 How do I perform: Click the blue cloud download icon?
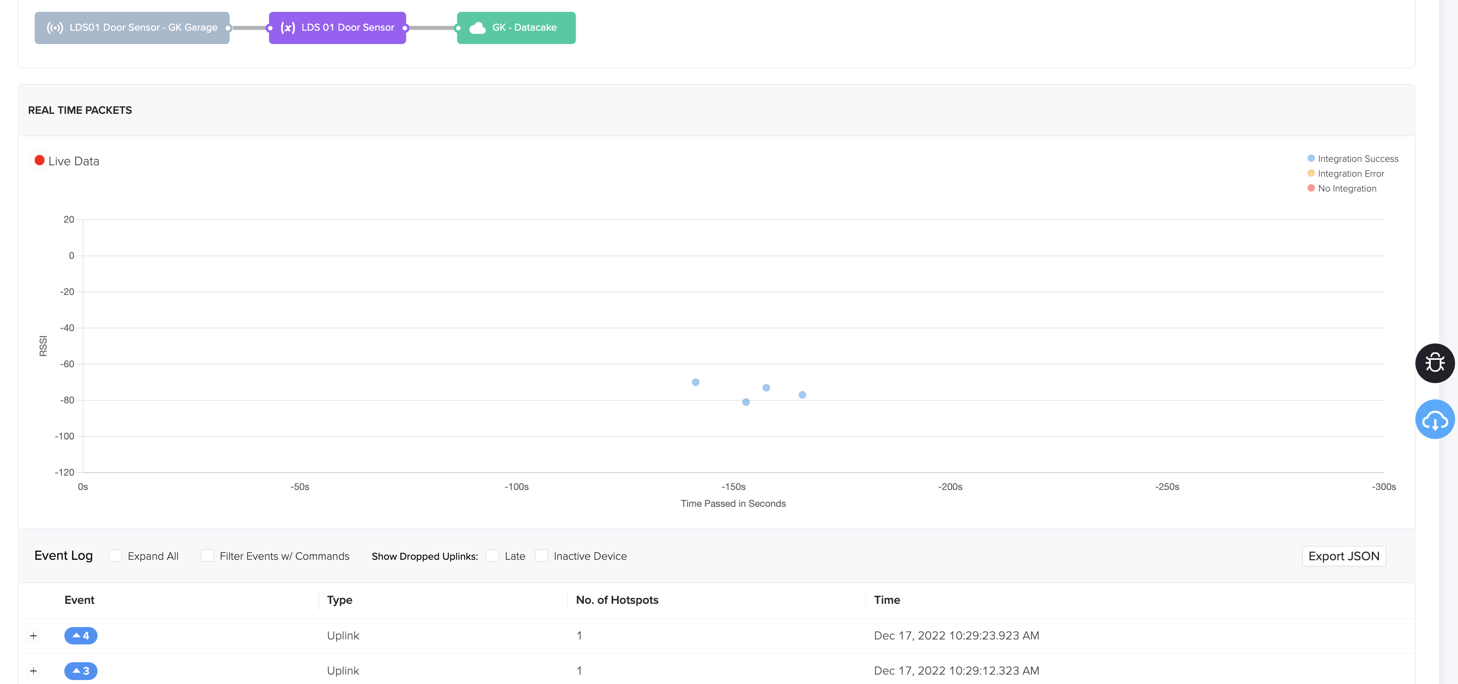pyautogui.click(x=1434, y=420)
